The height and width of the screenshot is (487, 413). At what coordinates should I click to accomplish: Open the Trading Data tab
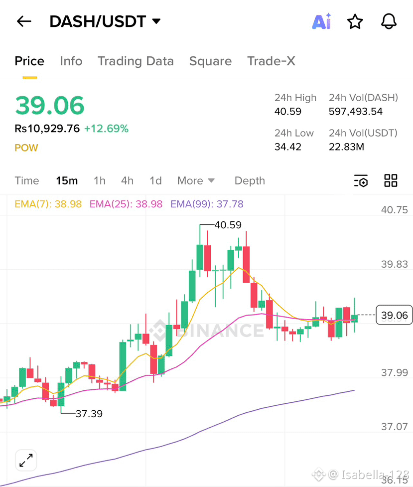pyautogui.click(x=136, y=61)
